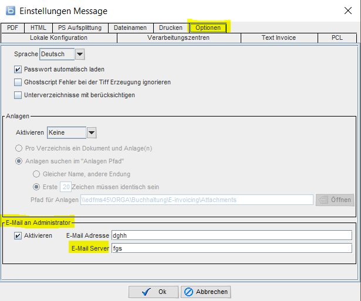This screenshot has height=301, width=361.
Task: Select the Text Invoice tab
Action: 278,37
